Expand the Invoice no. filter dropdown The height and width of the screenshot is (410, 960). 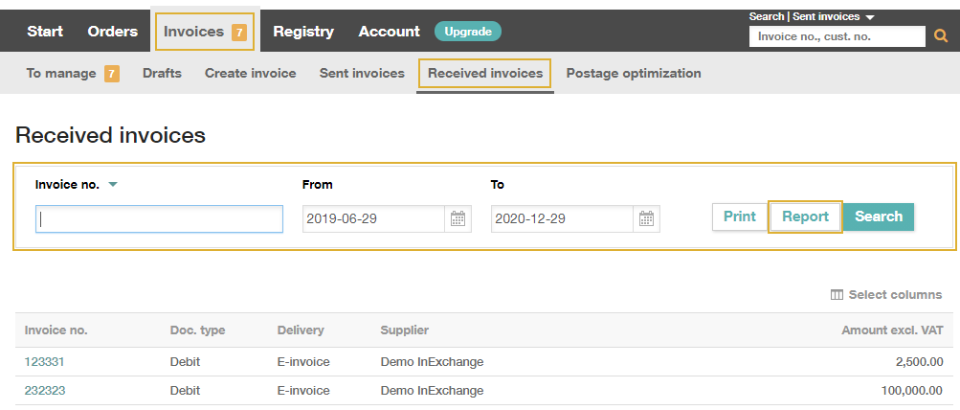[113, 185]
